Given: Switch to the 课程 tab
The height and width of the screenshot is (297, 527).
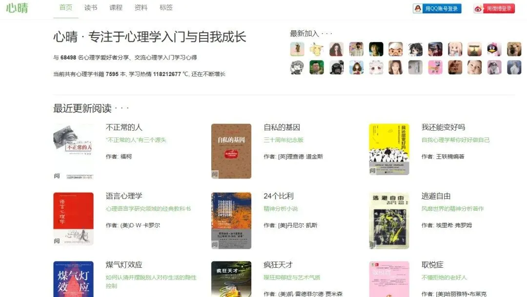Looking at the screenshot, I should tap(116, 7).
